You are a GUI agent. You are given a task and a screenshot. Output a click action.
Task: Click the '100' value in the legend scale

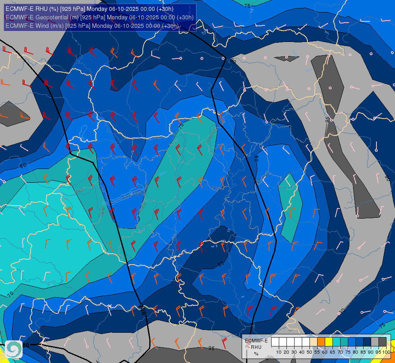tap(387, 352)
